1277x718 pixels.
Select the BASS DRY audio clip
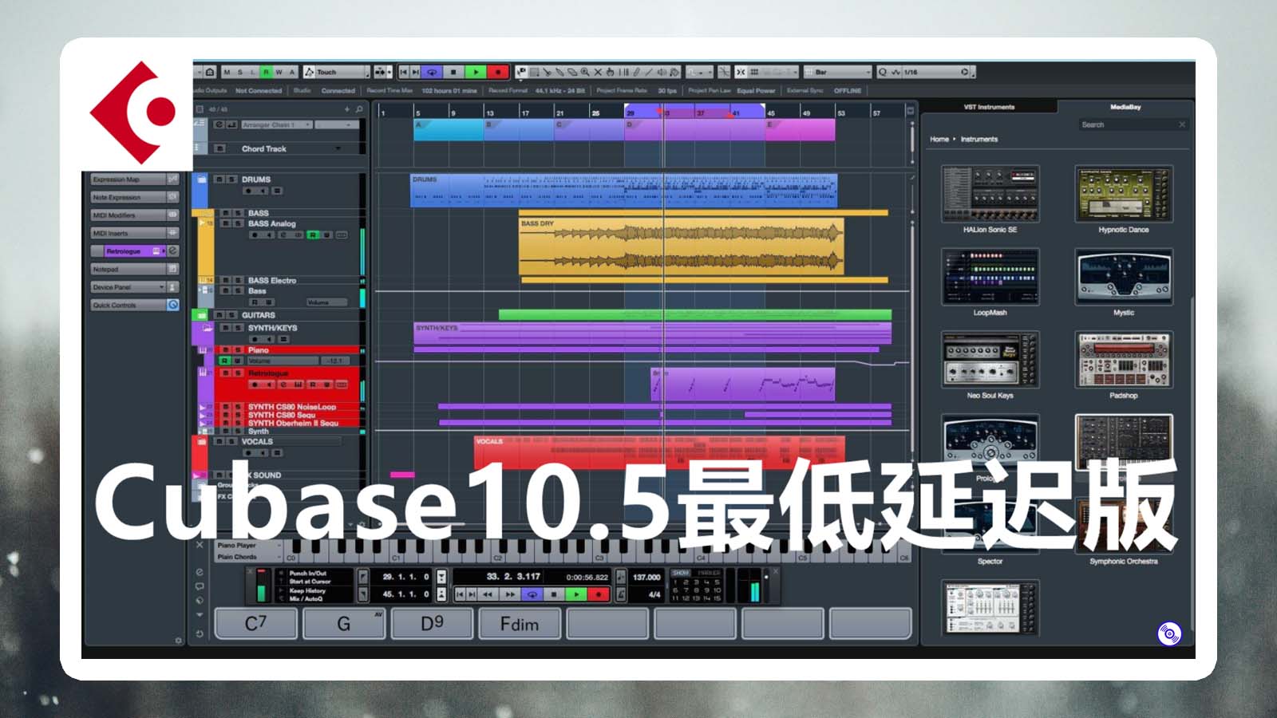pyautogui.click(x=682, y=247)
